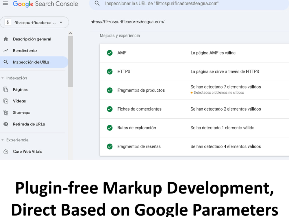This screenshot has height=217, width=289.
Task: Open the hamburger main menu
Action: [5, 3]
